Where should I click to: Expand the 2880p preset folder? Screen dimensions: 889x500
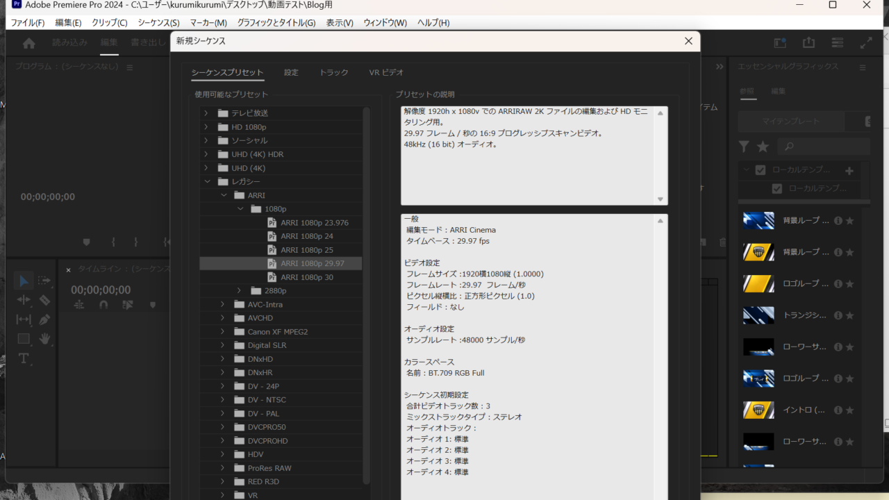pos(239,290)
